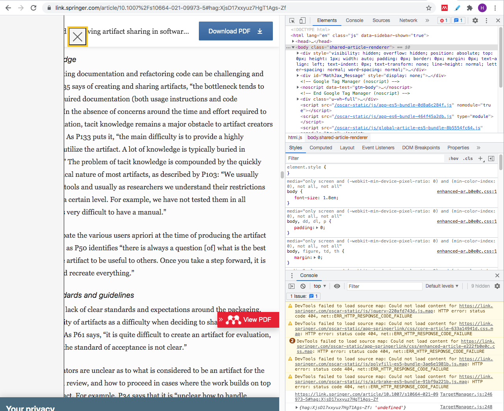Select the html.js breadcrumb
Screen dimensions: 504x411
click(295, 138)
